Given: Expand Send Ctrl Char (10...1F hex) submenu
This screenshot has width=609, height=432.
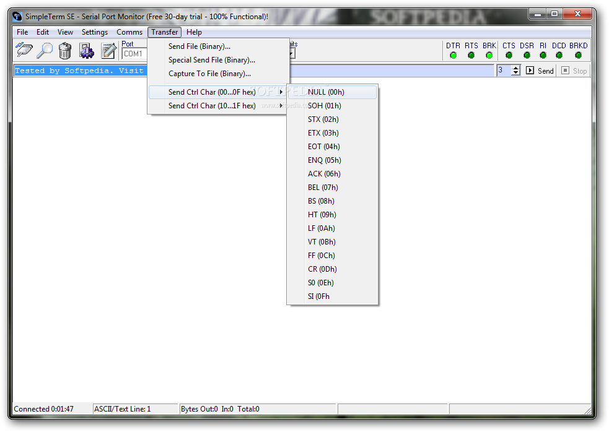Looking at the screenshot, I should (x=219, y=106).
